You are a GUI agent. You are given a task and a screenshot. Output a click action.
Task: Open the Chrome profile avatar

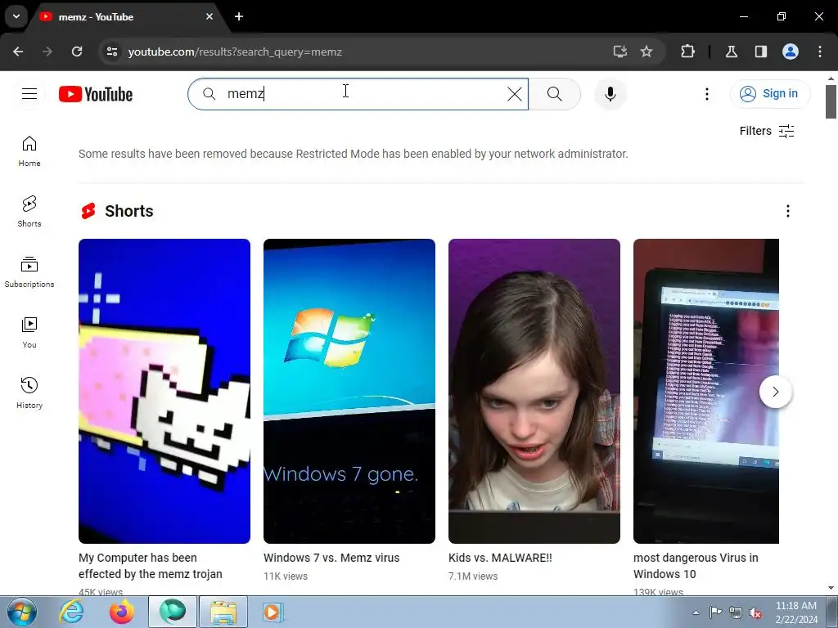coord(791,52)
